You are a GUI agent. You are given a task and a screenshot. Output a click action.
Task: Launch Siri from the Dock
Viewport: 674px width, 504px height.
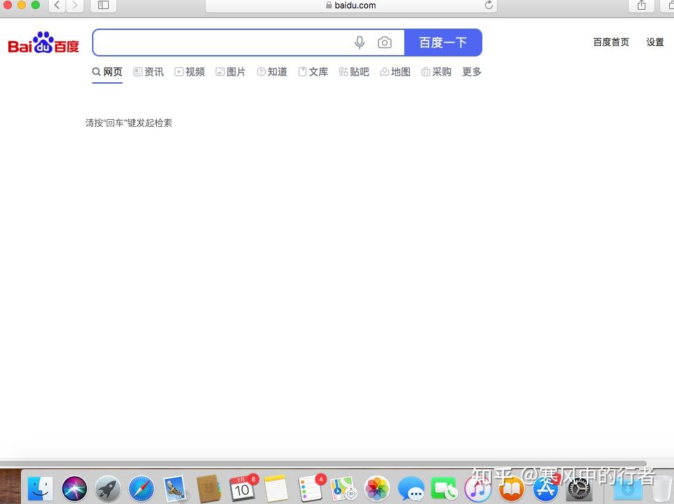click(x=75, y=489)
